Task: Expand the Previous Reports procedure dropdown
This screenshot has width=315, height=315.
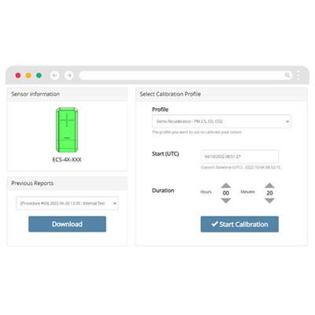Action: (x=67, y=203)
